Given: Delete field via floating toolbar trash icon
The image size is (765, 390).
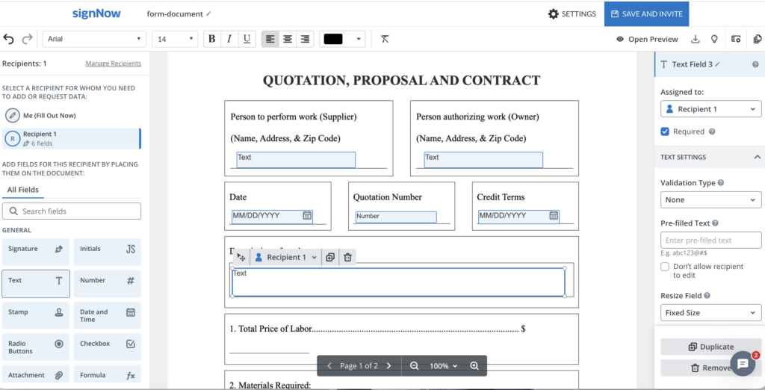Looking at the screenshot, I should pyautogui.click(x=347, y=257).
